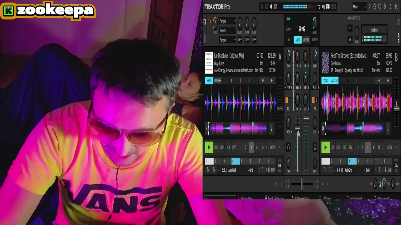Open the Mixer layout dropdown

[x=359, y=7]
